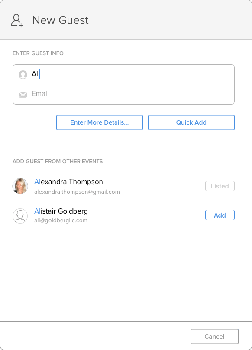Select the Alexandra Thompson name text

coord(68,182)
